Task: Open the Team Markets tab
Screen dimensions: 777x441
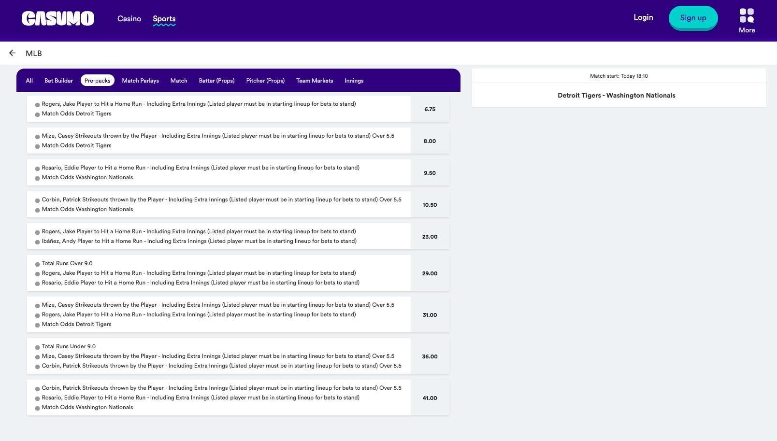Action: pos(315,81)
